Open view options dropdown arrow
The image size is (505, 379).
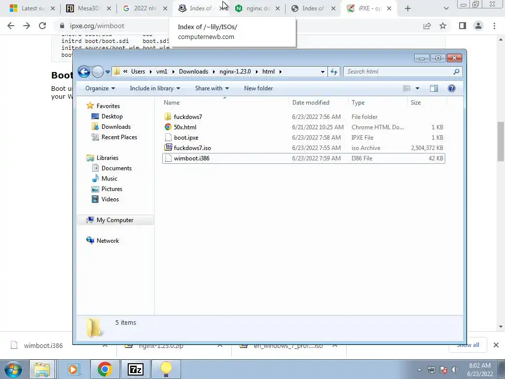tap(417, 88)
